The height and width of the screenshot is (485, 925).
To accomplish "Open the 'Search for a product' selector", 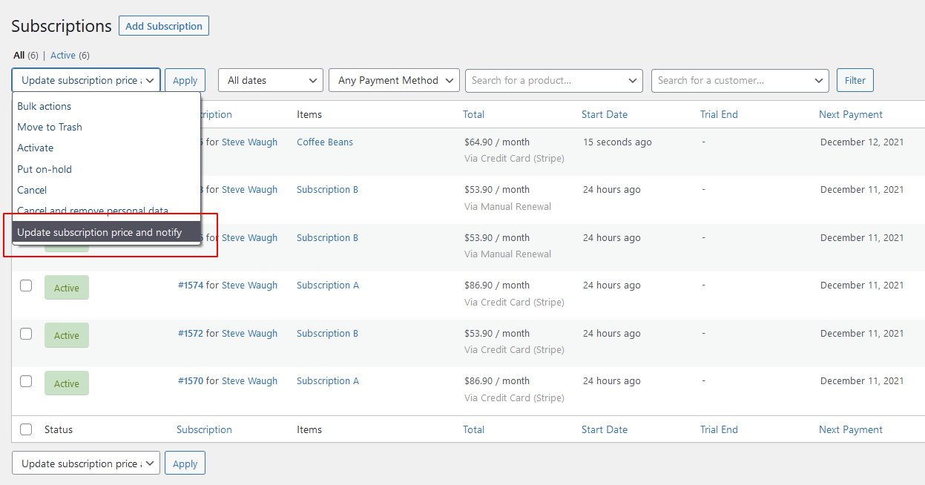I will coord(553,81).
